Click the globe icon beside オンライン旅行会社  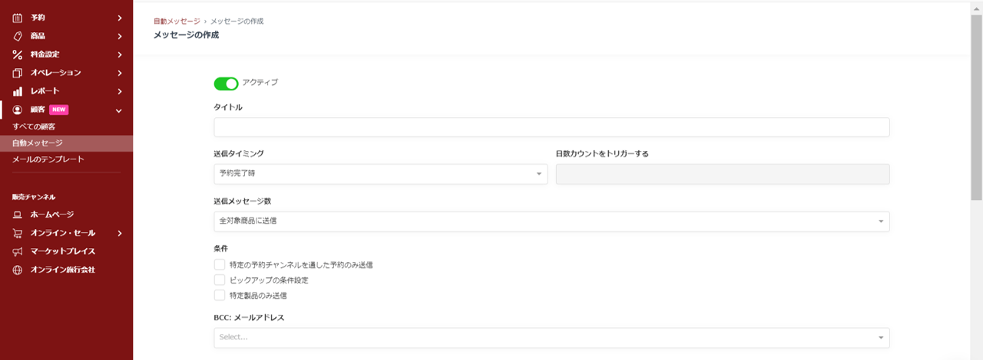(18, 270)
